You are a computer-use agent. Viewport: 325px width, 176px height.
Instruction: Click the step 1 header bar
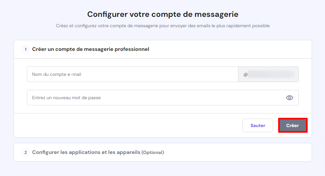click(227, 49)
